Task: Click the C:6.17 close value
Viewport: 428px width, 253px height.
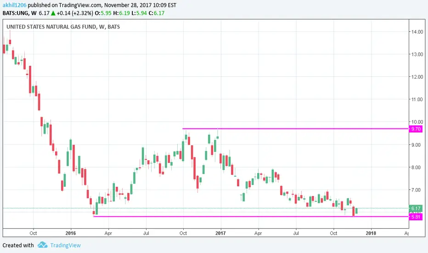Action: (x=157, y=13)
